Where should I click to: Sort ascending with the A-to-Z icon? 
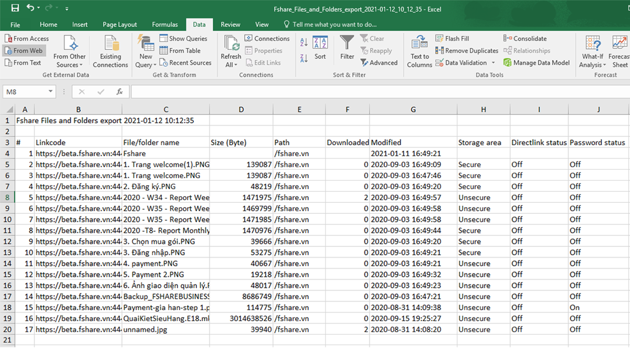(304, 43)
